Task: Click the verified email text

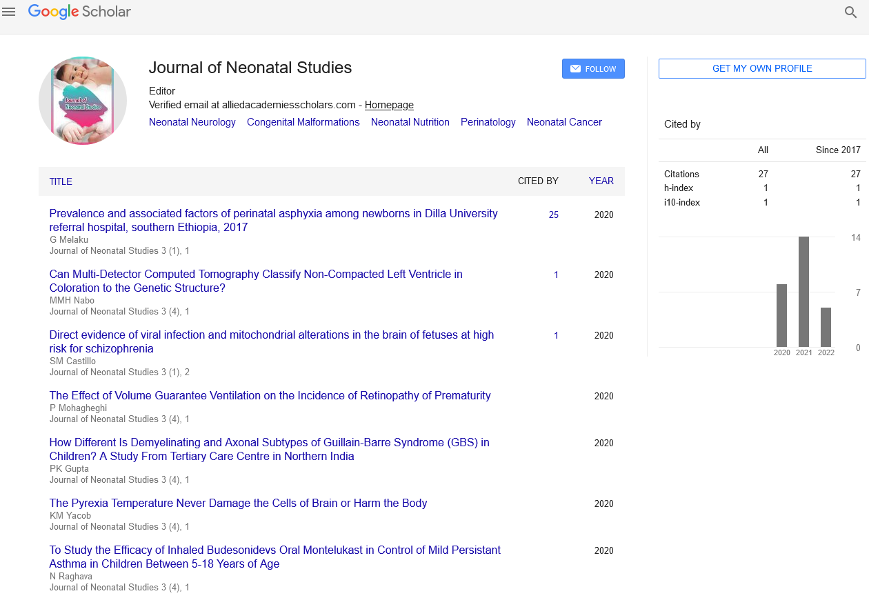Action: point(252,105)
